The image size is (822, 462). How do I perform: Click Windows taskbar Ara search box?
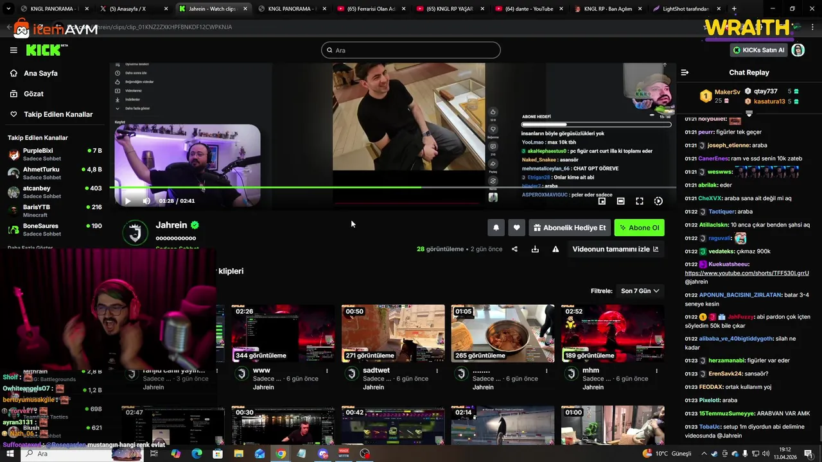[x=83, y=454]
